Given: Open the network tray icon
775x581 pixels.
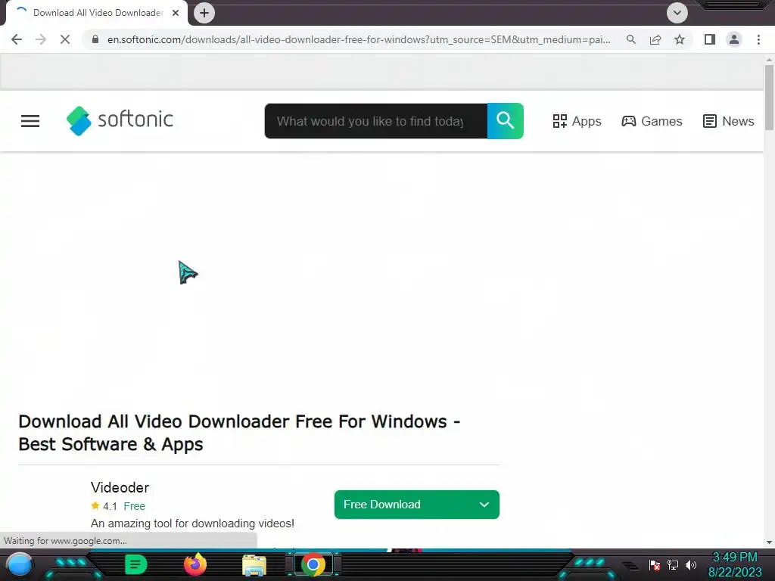Looking at the screenshot, I should (673, 564).
